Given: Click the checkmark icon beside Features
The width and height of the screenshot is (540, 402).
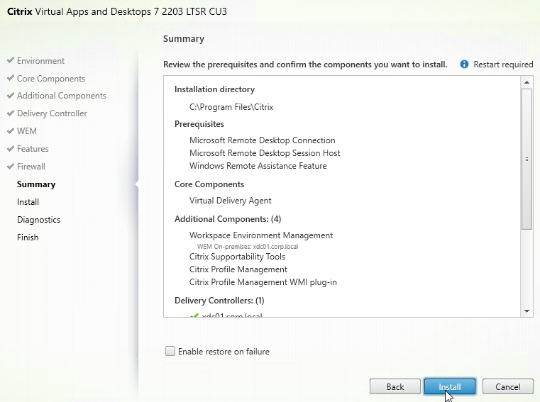Looking at the screenshot, I should [11, 148].
